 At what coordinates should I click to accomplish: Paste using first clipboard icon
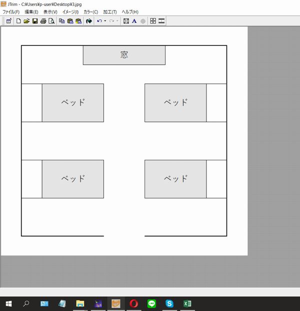tap(70, 21)
